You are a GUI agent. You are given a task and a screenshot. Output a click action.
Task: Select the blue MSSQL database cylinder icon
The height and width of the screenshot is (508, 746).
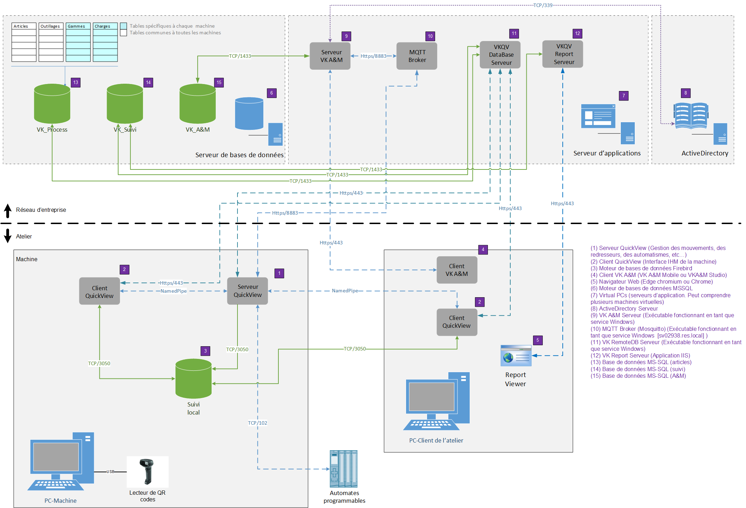(249, 113)
